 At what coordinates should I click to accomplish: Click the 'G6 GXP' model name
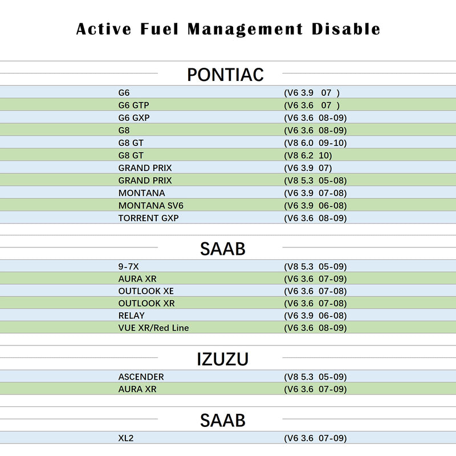pyautogui.click(x=134, y=118)
